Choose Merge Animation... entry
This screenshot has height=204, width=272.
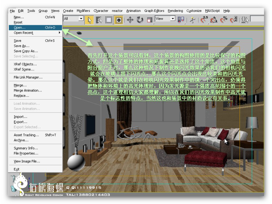[x=35, y=90]
